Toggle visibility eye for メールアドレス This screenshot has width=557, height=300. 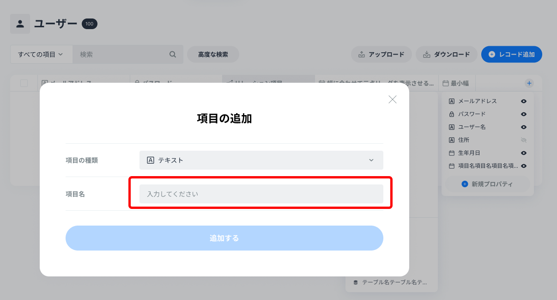[524, 101]
